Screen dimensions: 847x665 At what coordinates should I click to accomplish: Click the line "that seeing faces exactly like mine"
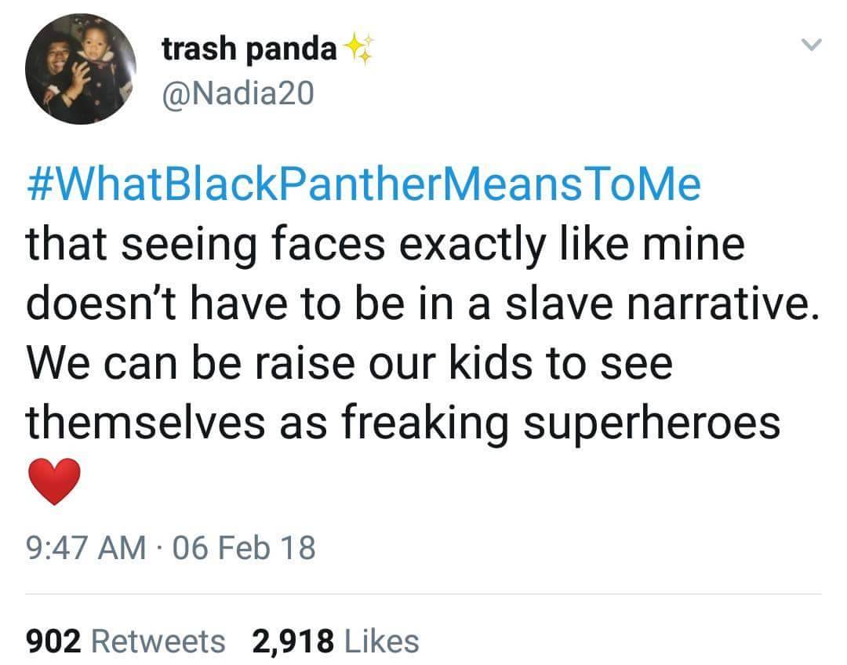point(384,245)
